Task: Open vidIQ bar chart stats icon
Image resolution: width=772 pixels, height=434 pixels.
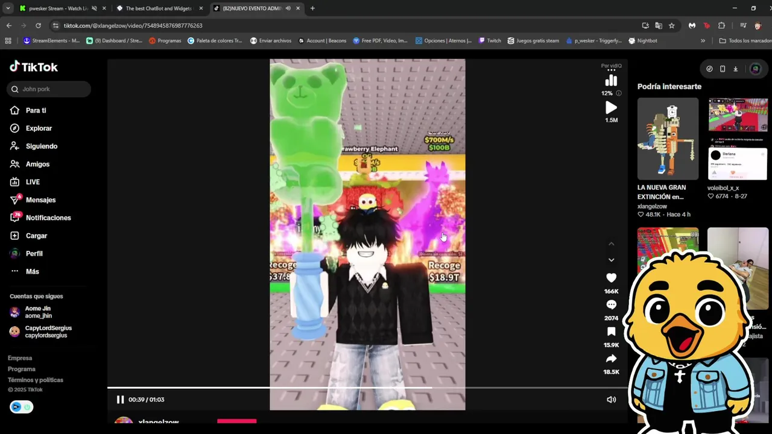Action: pyautogui.click(x=611, y=81)
